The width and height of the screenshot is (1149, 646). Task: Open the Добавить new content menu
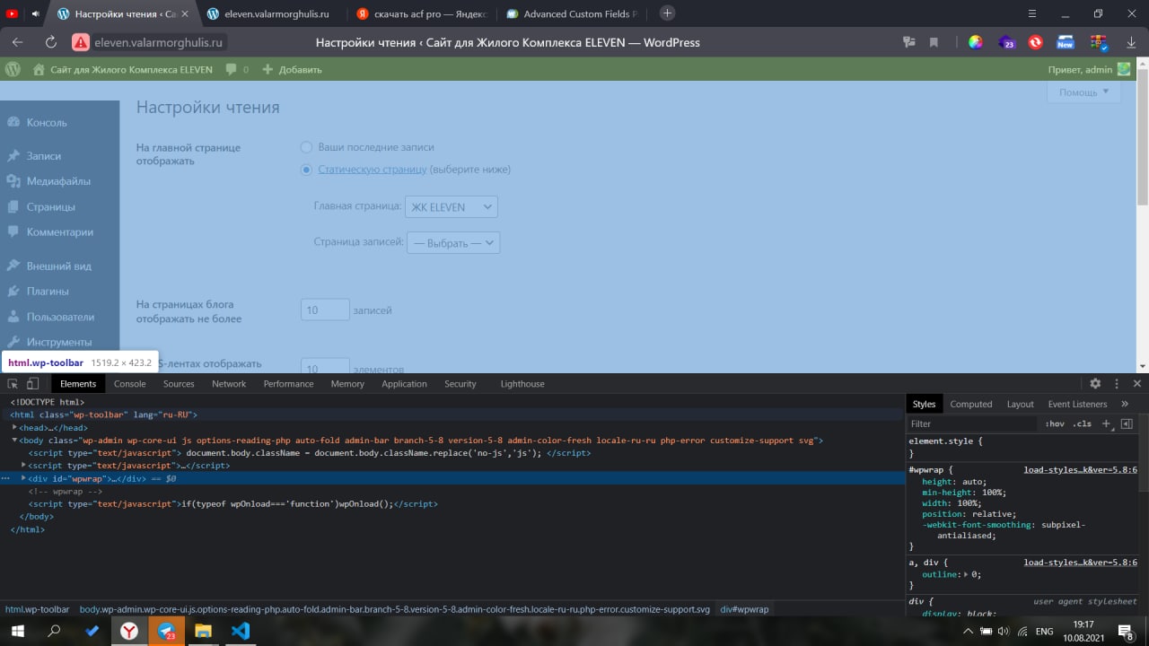coord(292,69)
